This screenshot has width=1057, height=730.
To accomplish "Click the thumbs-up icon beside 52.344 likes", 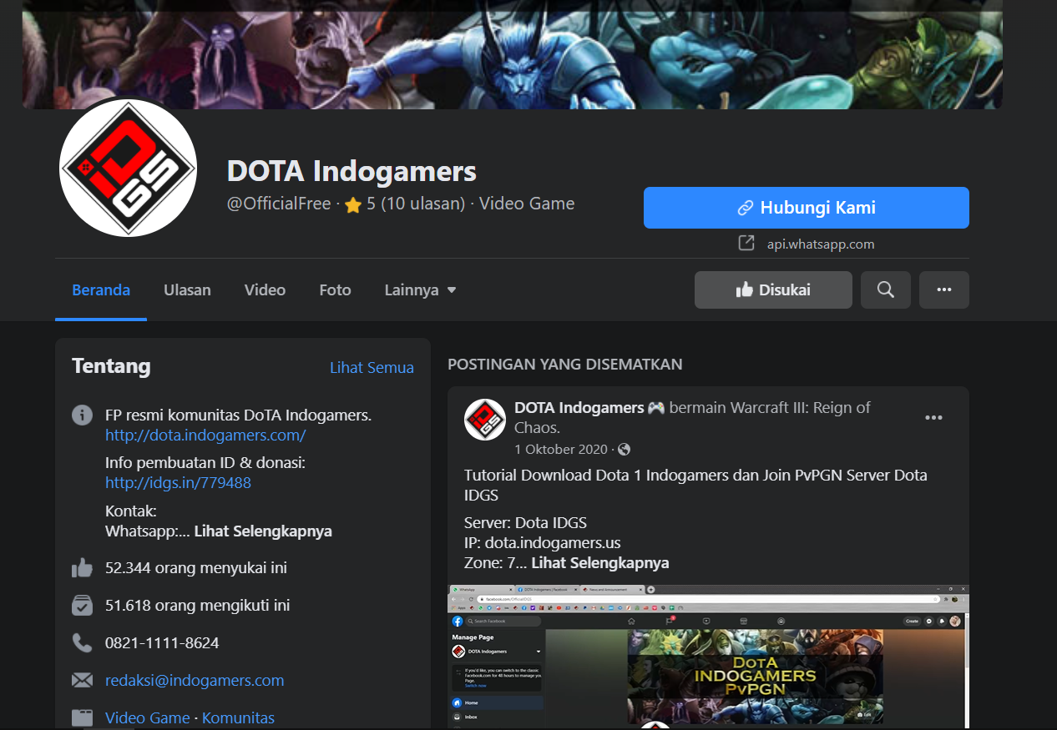I will point(82,568).
